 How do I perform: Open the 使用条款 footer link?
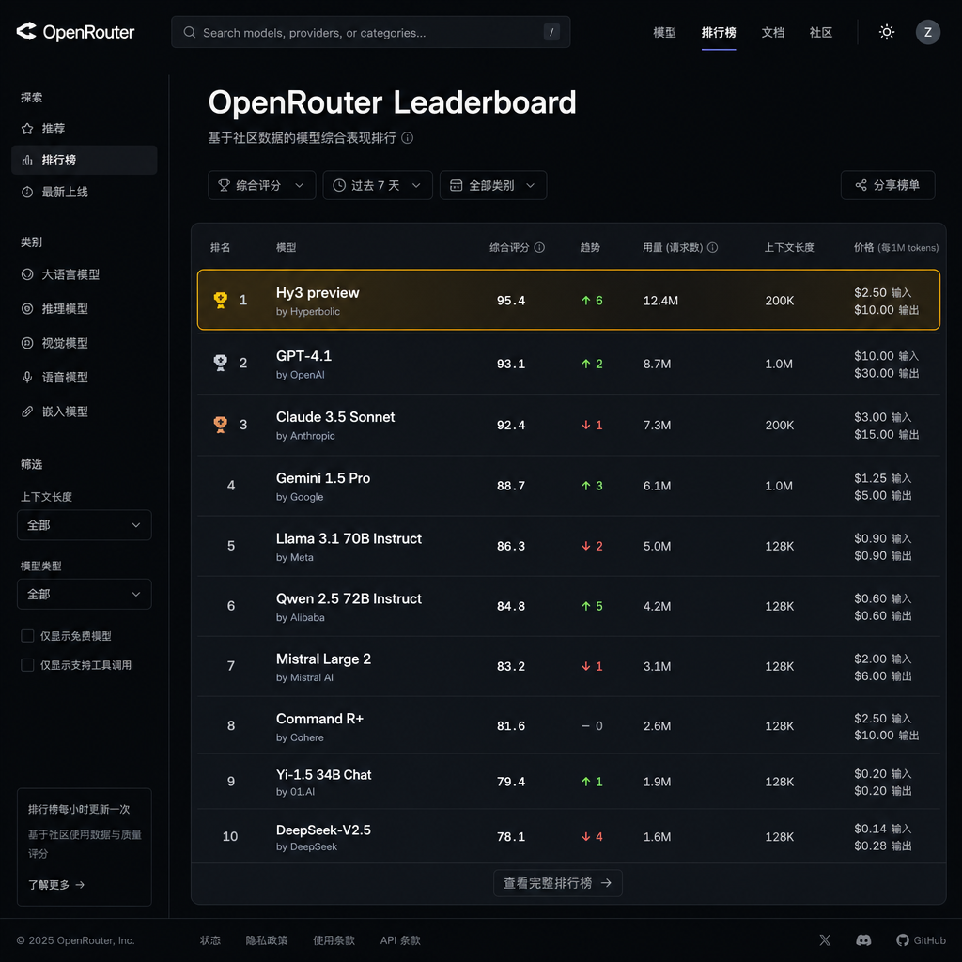[334, 939]
